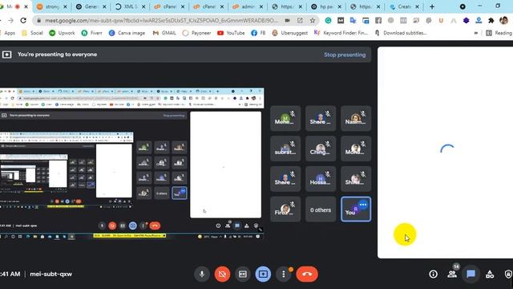Open more options three-dot menu

pos(283,274)
